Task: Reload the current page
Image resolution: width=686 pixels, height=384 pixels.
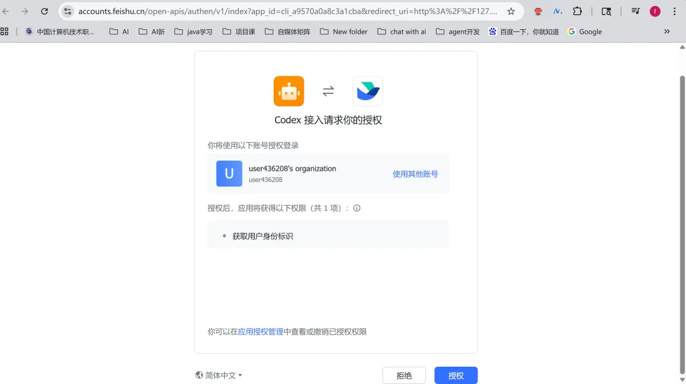Action: 44,11
